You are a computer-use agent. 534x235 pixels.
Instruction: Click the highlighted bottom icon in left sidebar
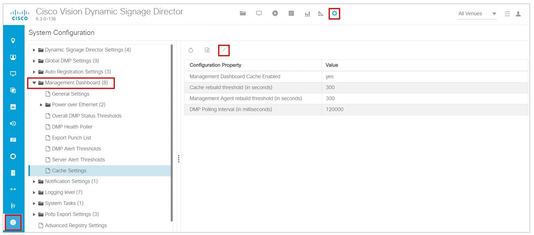13,223
